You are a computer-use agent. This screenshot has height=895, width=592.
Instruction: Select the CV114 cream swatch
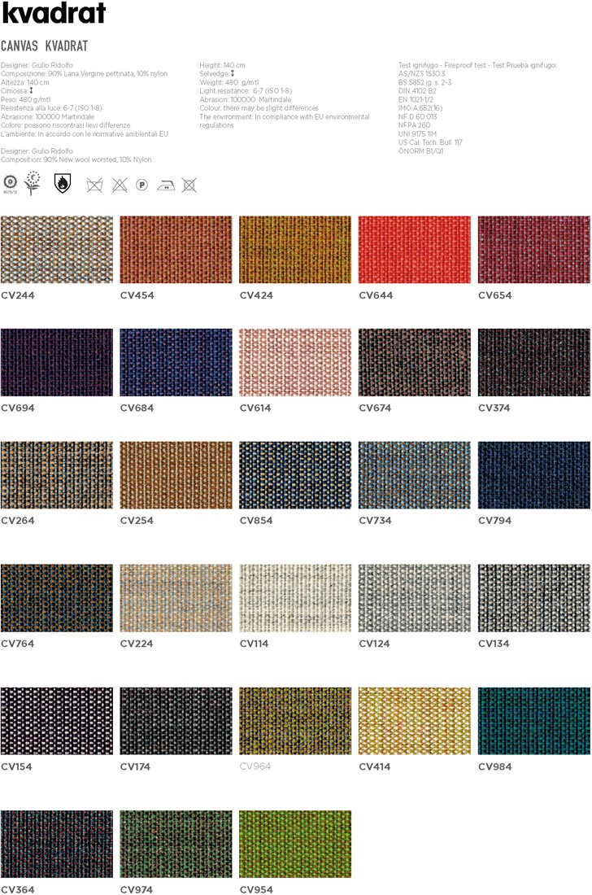point(295,598)
